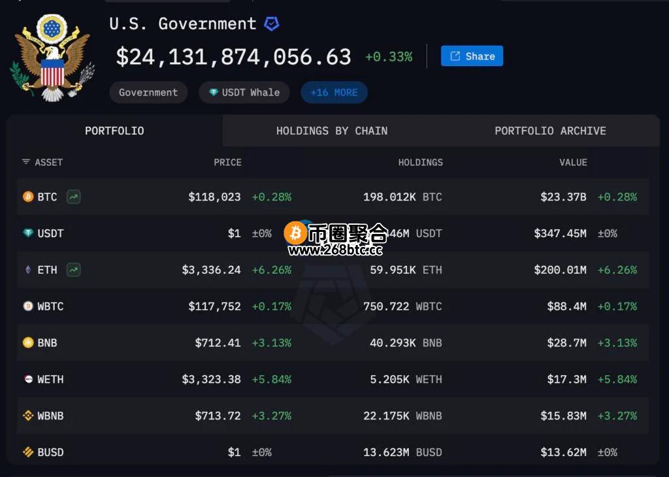Click the BTC price $118,023
This screenshot has width=669, height=477.
(x=214, y=197)
